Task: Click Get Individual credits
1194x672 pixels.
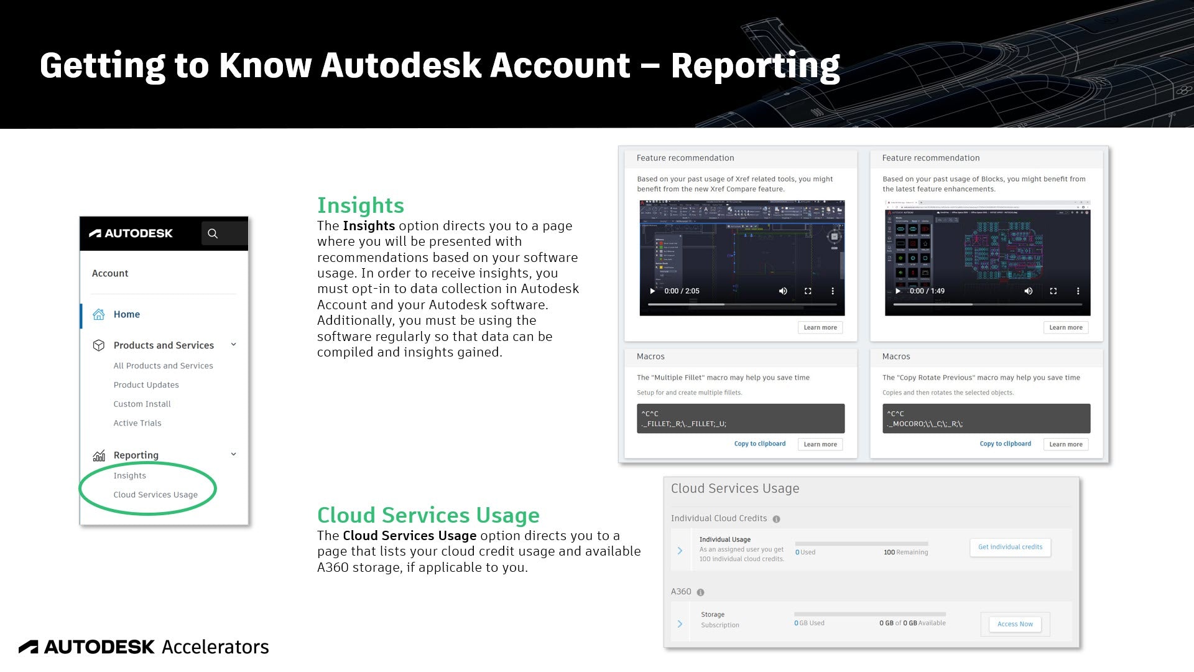Action: point(1009,547)
